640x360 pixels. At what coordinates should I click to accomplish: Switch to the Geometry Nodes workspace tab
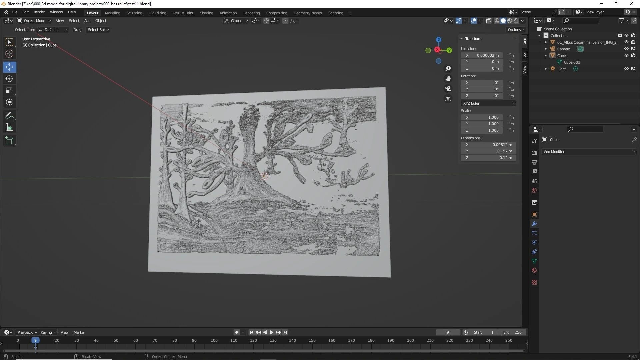pos(307,13)
